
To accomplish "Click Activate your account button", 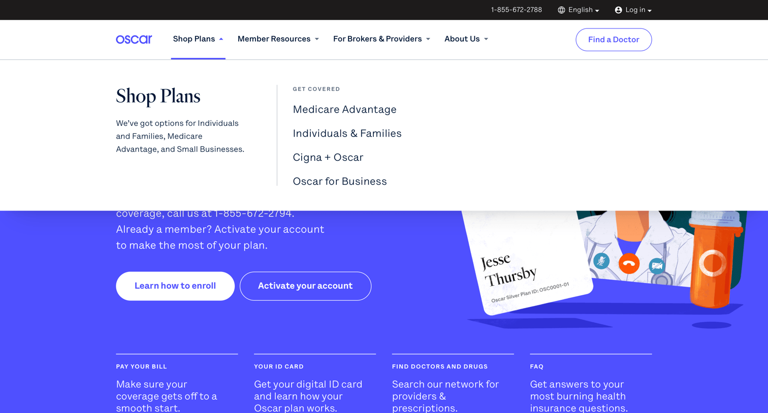I will 305,286.
